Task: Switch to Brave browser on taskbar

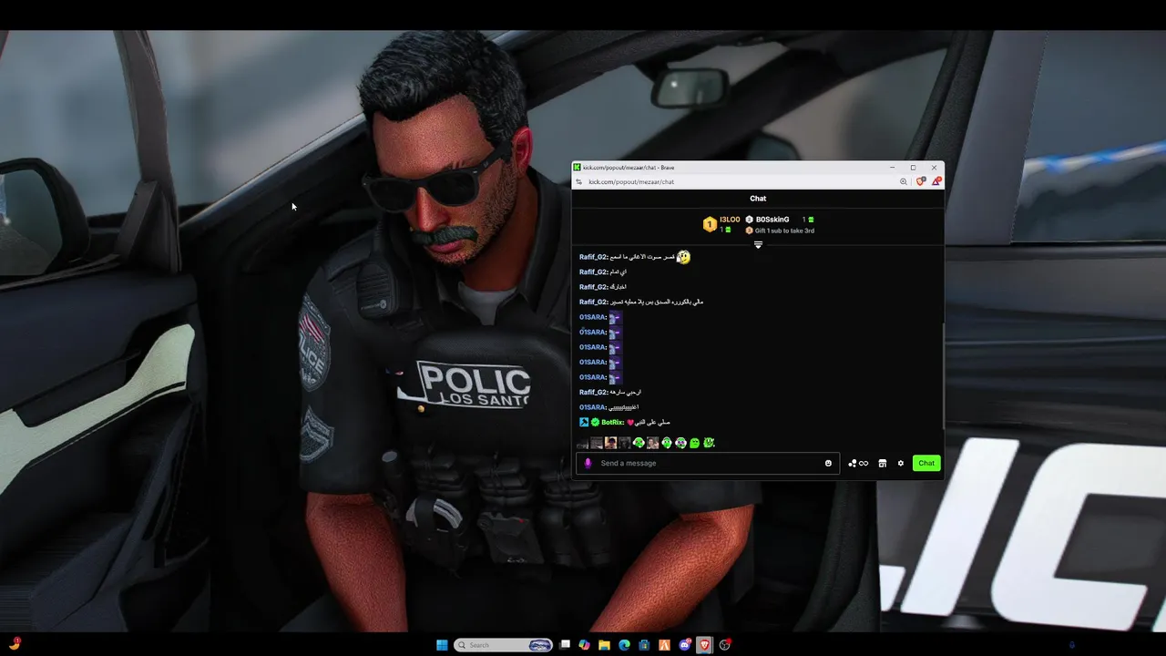Action: [704, 645]
